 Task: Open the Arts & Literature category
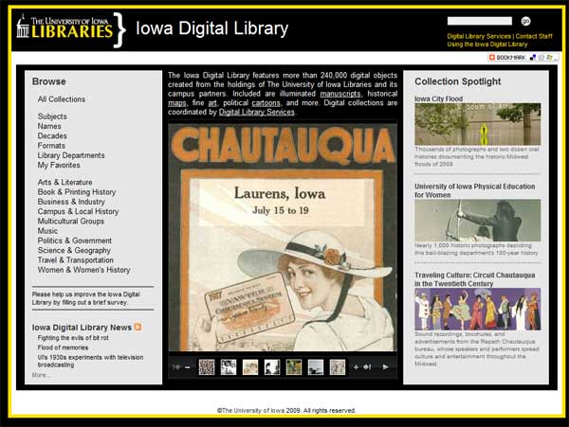(x=65, y=182)
